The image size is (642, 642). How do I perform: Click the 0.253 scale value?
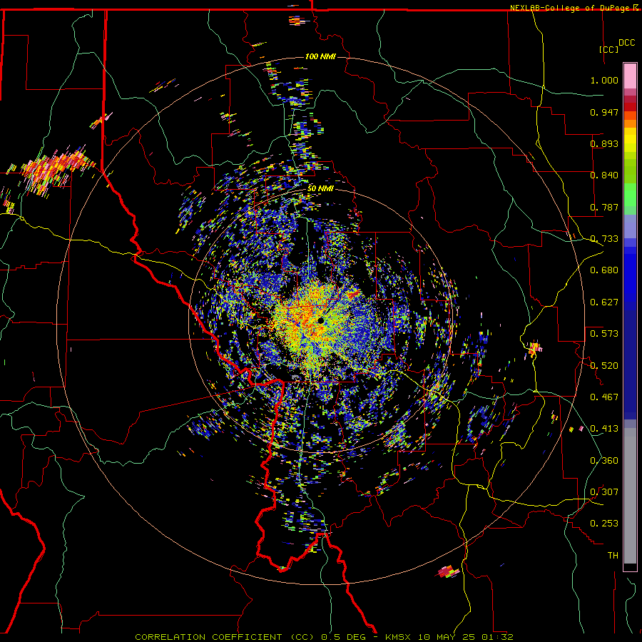[x=604, y=524]
